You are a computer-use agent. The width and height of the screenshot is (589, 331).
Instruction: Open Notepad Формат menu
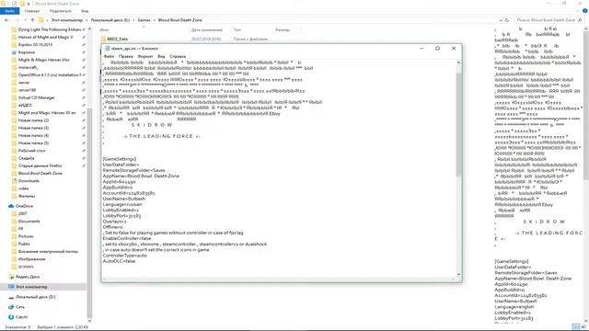(145, 56)
